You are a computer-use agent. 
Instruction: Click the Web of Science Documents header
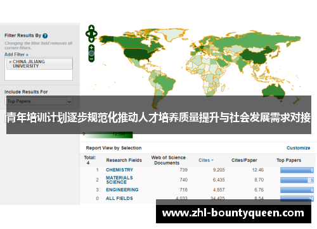pyautogui.click(x=168, y=160)
